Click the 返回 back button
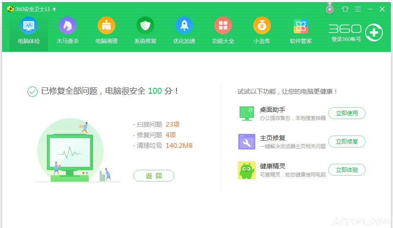This screenshot has height=228, width=393. pos(154,176)
